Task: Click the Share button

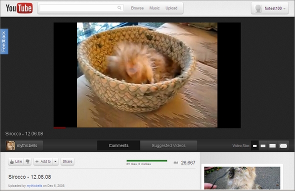Action: [x=67, y=162]
